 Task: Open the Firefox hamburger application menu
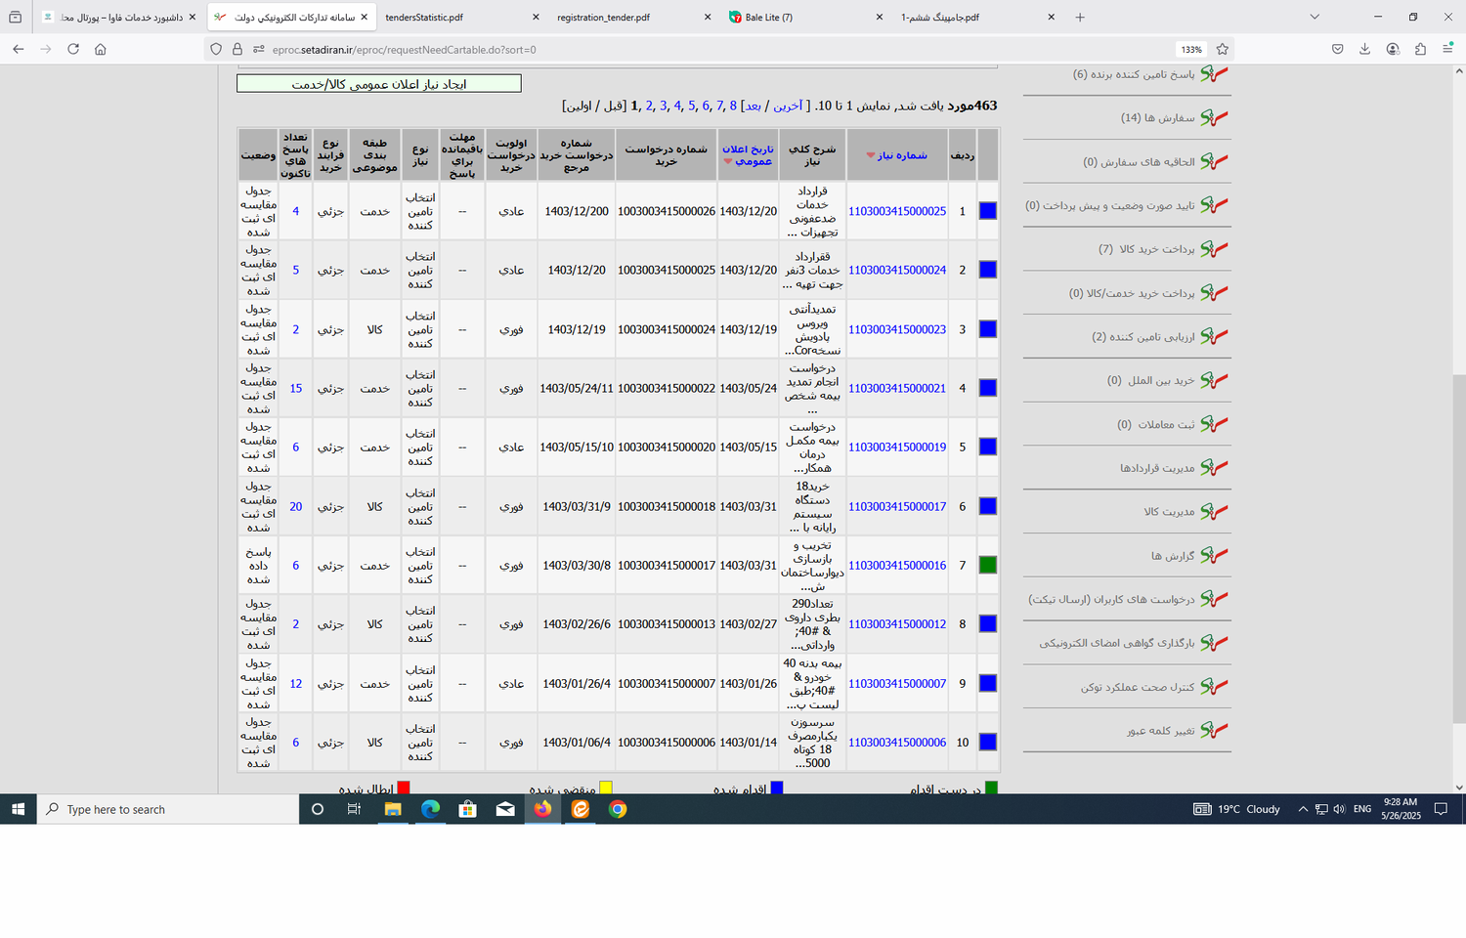[1447, 49]
